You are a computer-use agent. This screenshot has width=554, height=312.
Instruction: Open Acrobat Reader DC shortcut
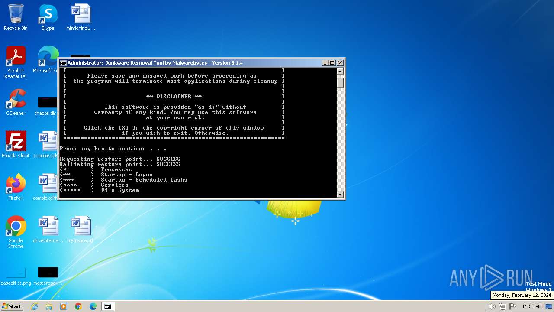[16, 62]
